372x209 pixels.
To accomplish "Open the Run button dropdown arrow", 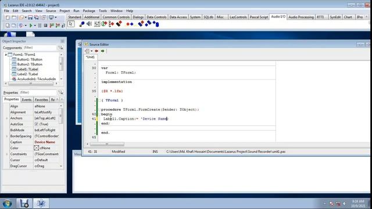I will pyautogui.click(x=35, y=26).
